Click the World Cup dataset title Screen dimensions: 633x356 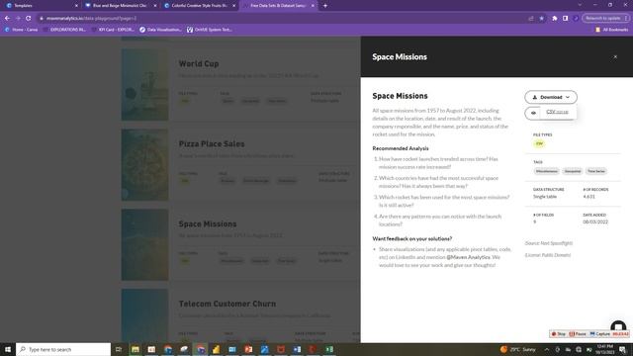point(199,63)
